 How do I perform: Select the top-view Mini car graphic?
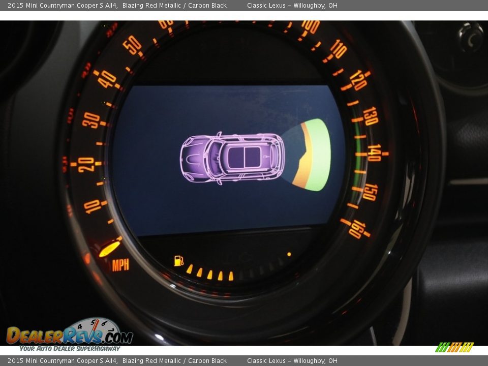[232, 158]
